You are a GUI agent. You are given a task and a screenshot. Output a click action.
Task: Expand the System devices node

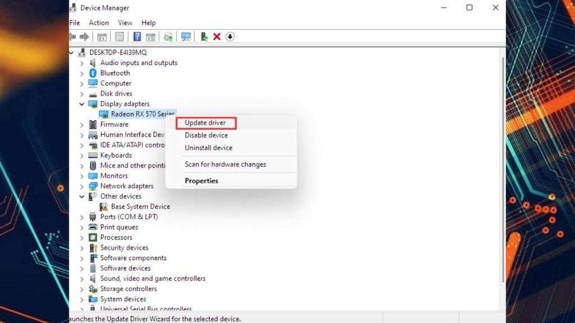pos(82,299)
